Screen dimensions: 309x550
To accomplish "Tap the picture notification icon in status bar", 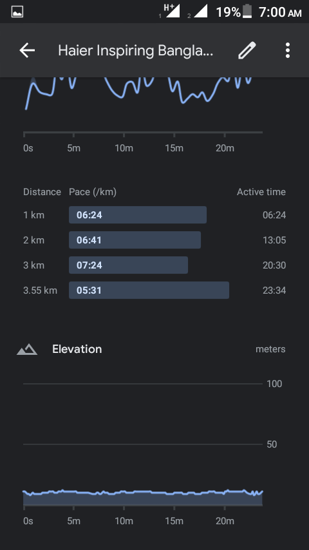I will 17,12.
